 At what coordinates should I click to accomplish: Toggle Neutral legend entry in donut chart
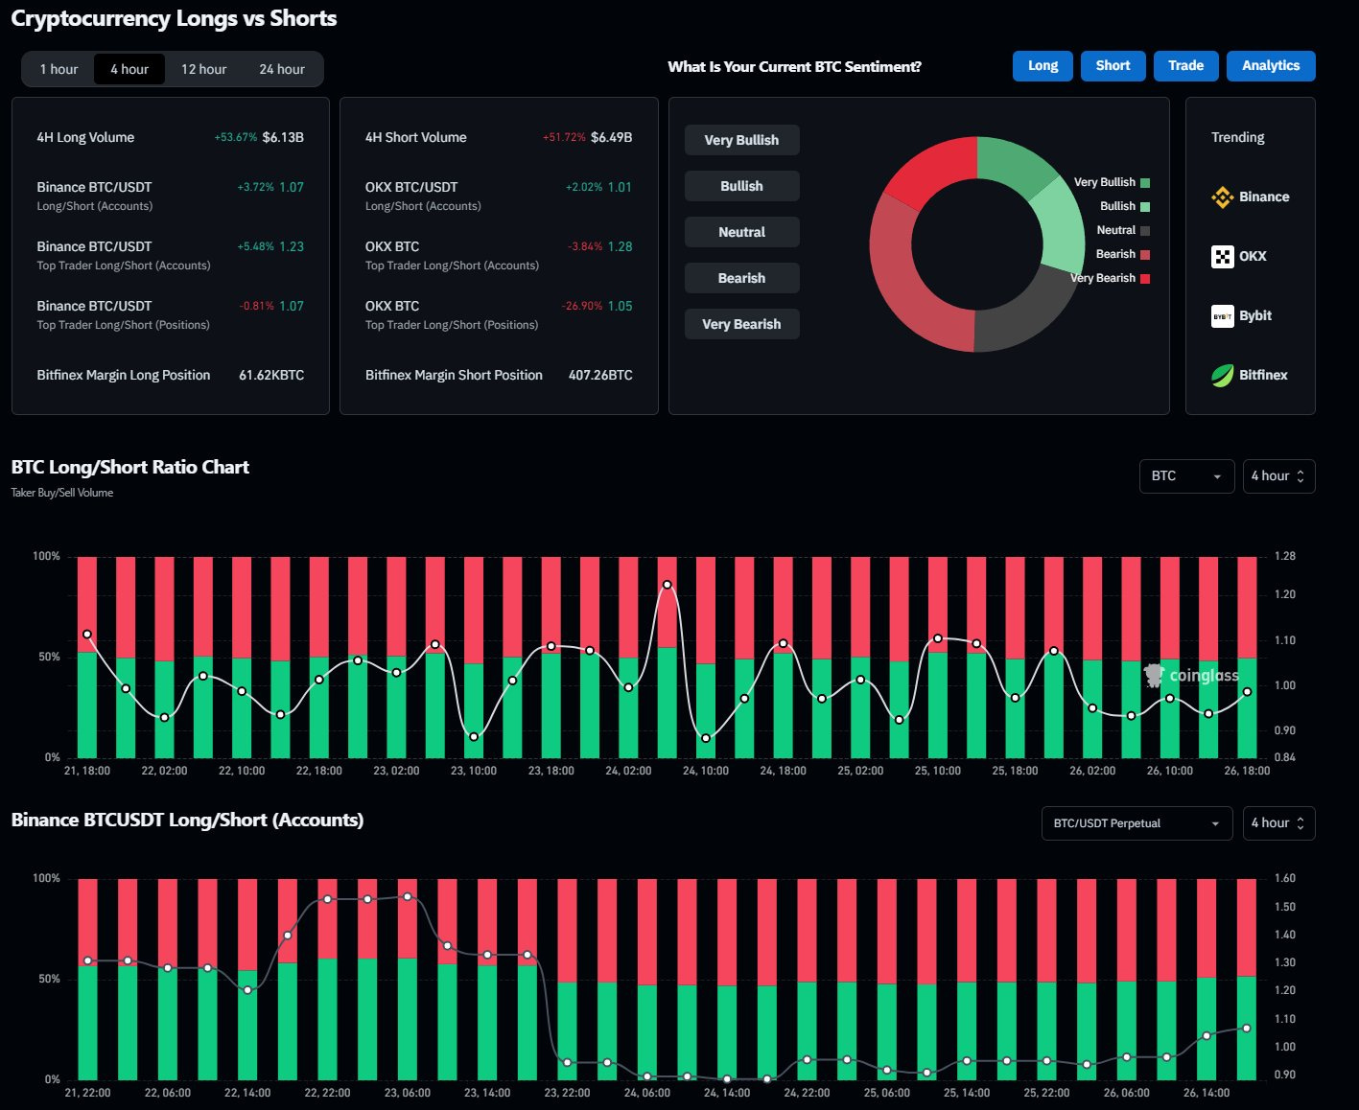coord(1123,230)
